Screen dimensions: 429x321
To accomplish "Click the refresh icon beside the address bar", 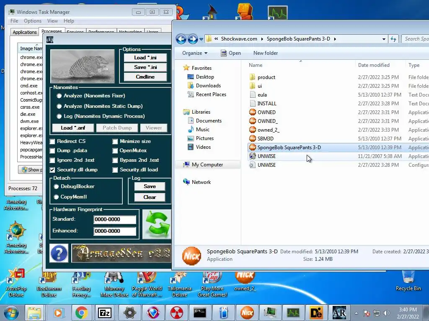I will pos(393,39).
